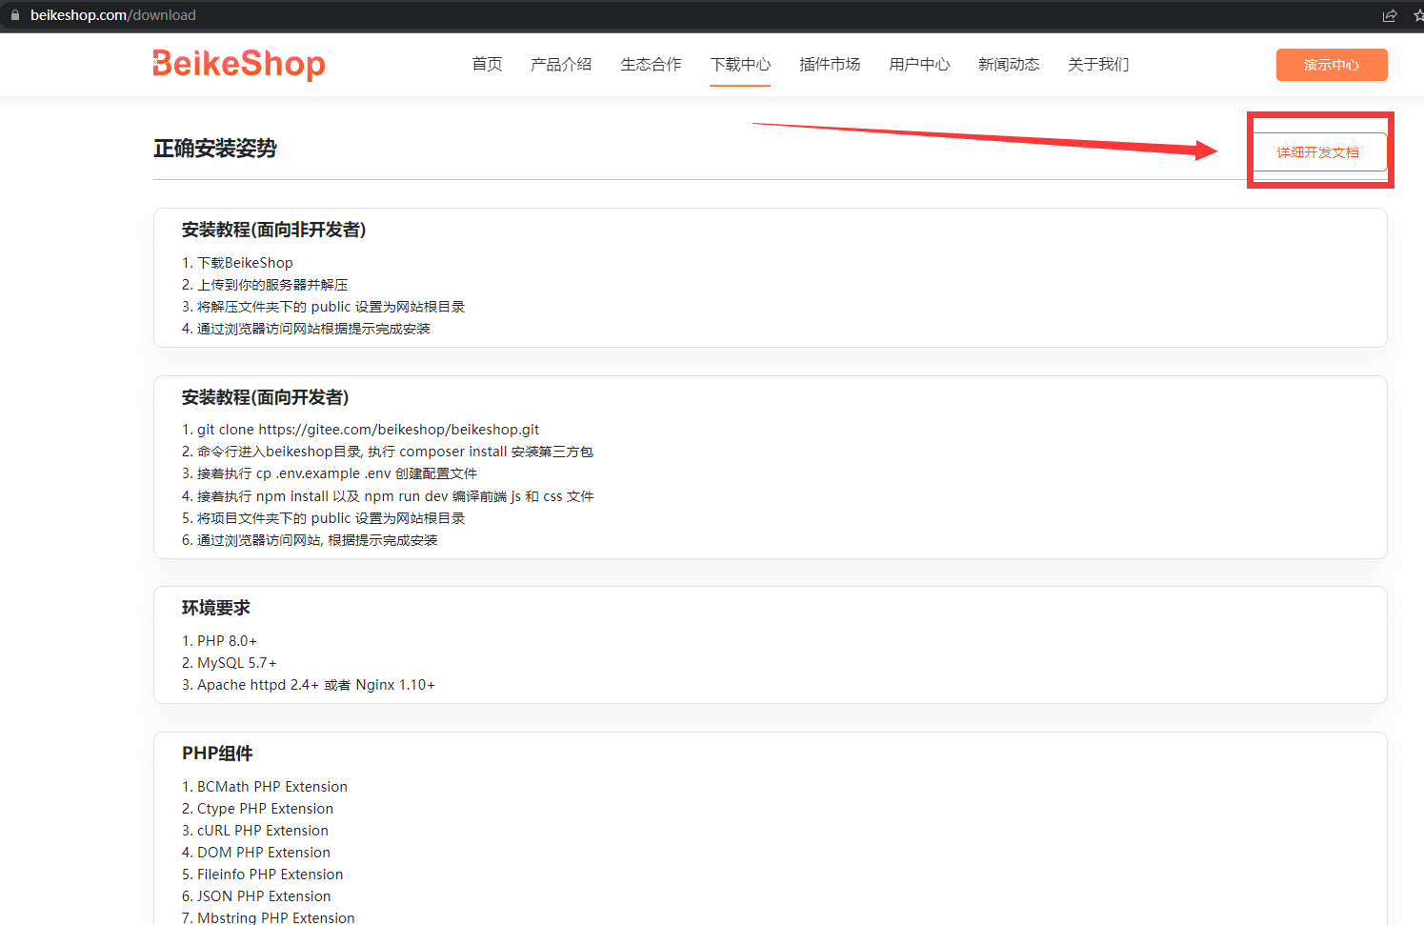Click the '5. 将项目文件夹下的 public' step
This screenshot has height=925, width=1424.
(x=324, y=518)
